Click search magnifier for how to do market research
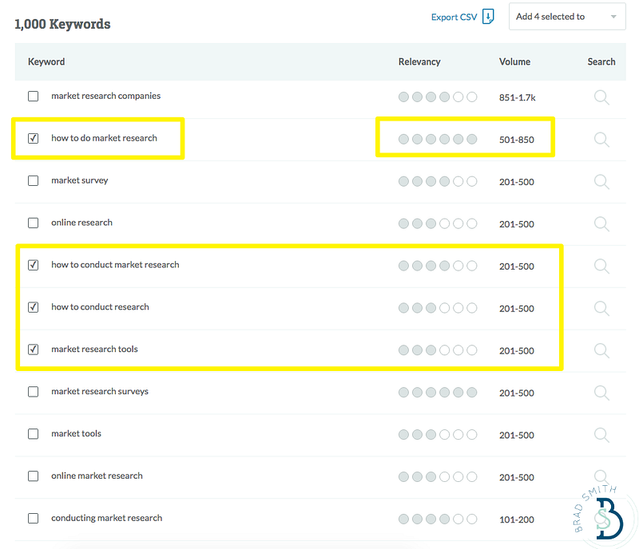Screen dimensions: 639x549 pyautogui.click(x=601, y=140)
